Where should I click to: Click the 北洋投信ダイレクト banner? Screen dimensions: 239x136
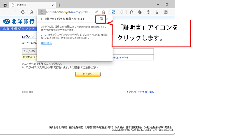18,29
